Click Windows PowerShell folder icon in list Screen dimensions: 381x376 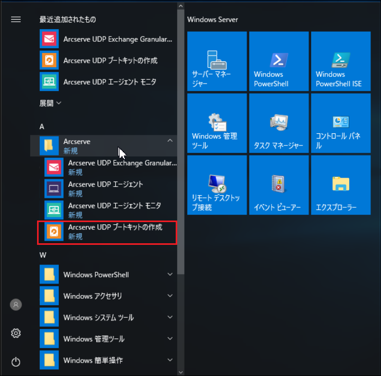pyautogui.click(x=49, y=274)
